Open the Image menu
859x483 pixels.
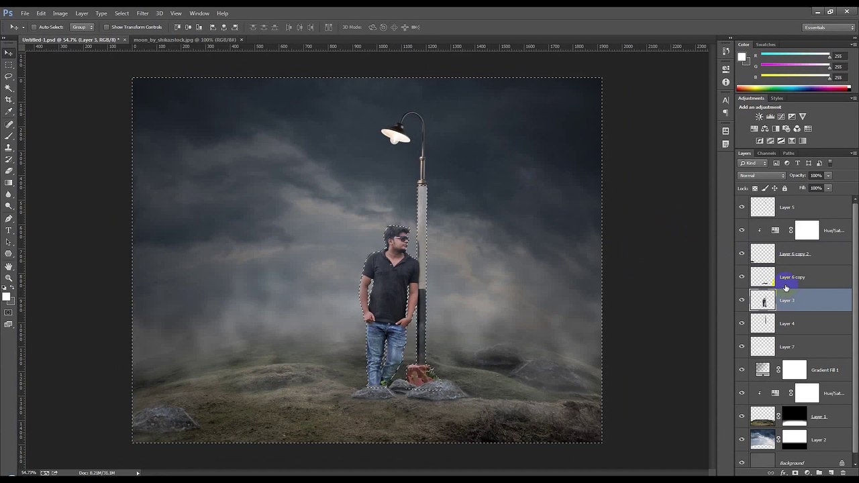(x=60, y=13)
